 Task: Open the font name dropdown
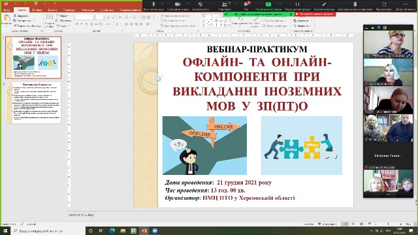[85, 18]
